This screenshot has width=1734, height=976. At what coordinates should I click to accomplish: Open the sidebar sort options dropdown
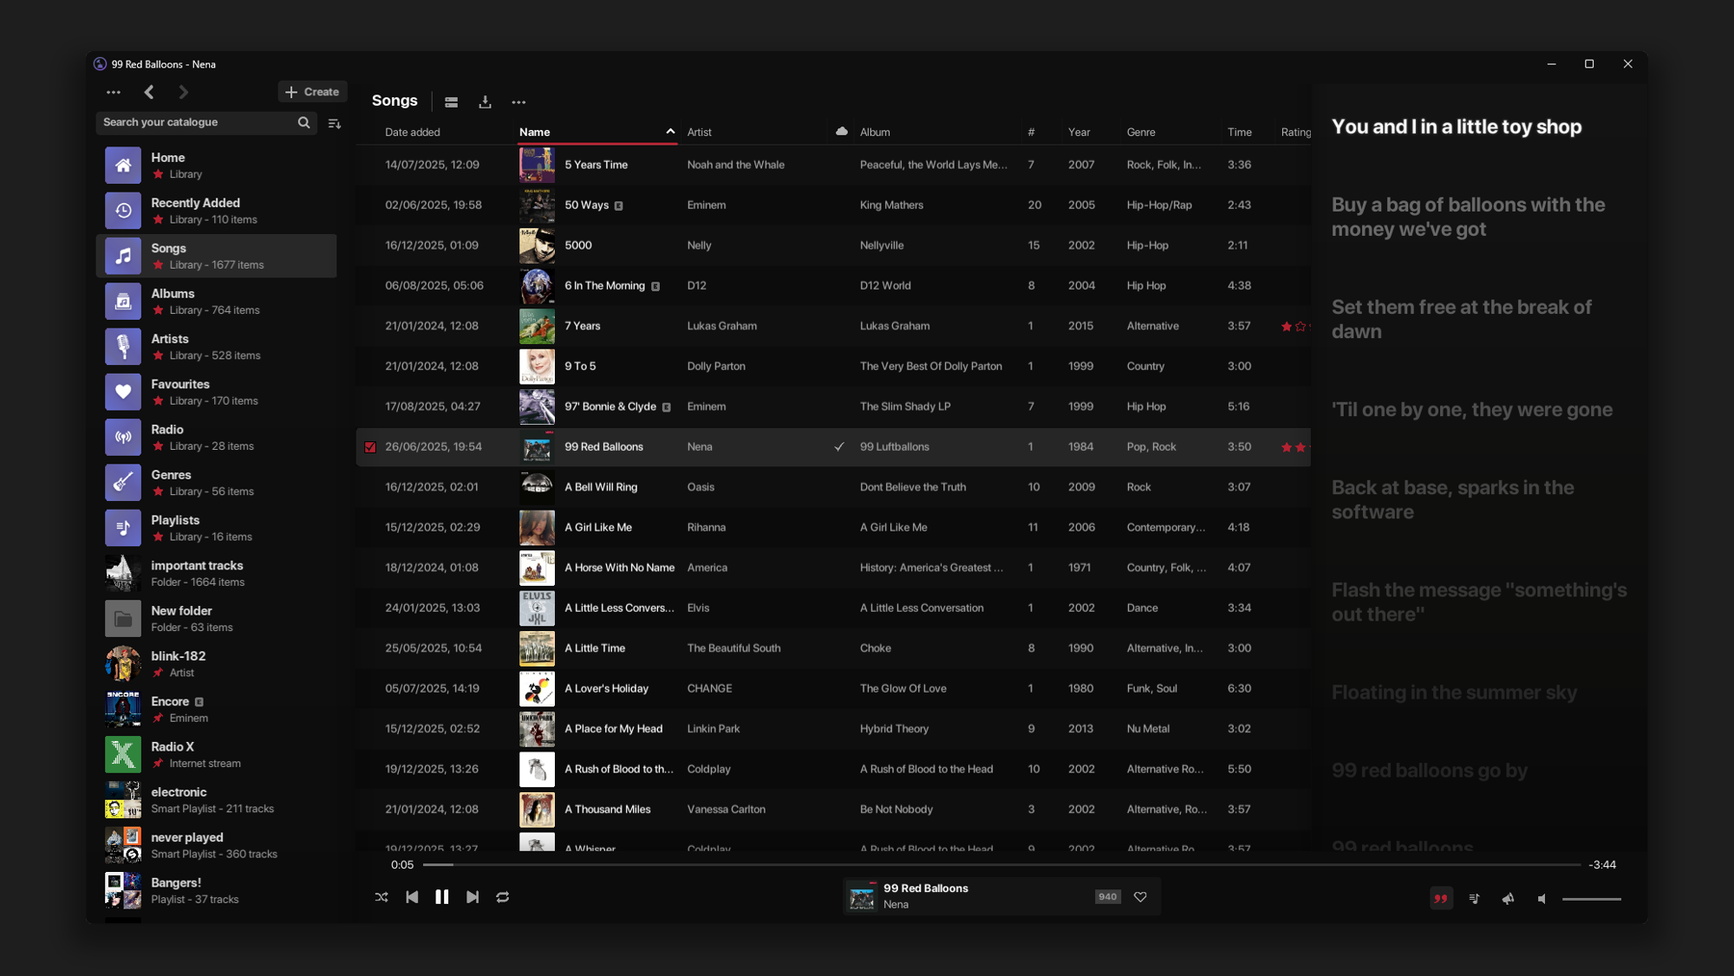click(335, 123)
